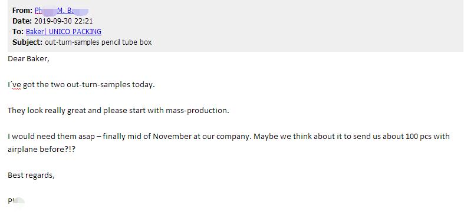The image size is (464, 212).
Task: Click the subject text out-turn-samples pencil tube box
Action: tap(98, 42)
